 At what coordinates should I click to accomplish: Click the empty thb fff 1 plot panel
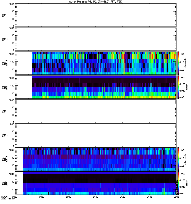(x=96, y=15)
